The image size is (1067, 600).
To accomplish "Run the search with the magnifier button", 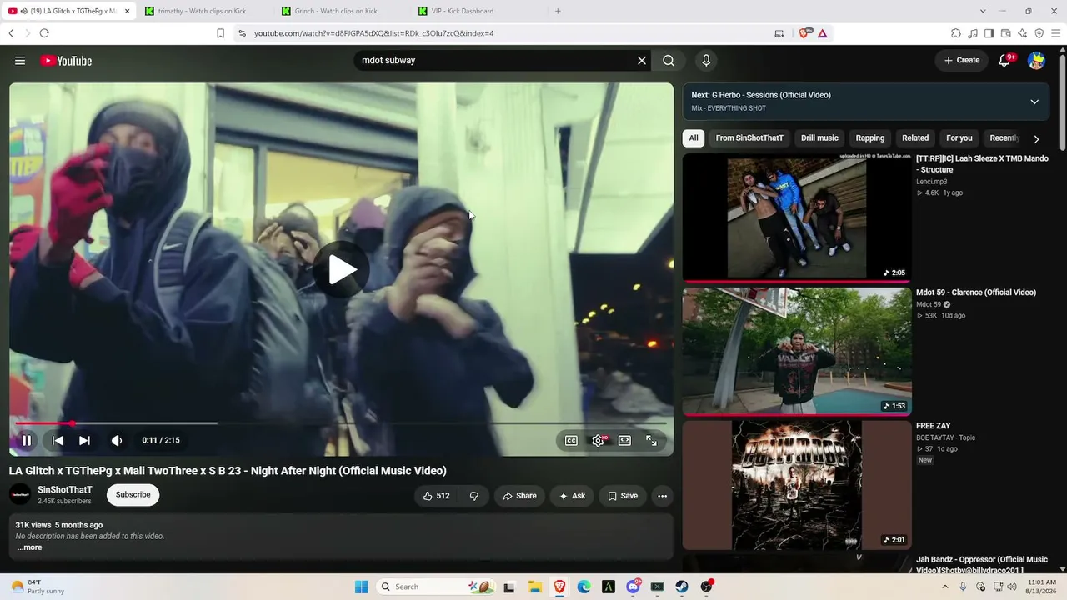I will tap(669, 61).
